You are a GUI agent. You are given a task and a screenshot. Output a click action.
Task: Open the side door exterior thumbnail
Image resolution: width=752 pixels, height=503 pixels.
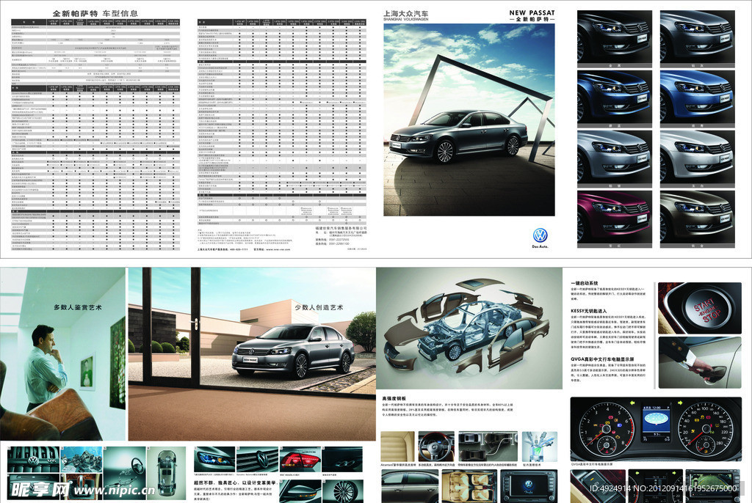click(410, 485)
